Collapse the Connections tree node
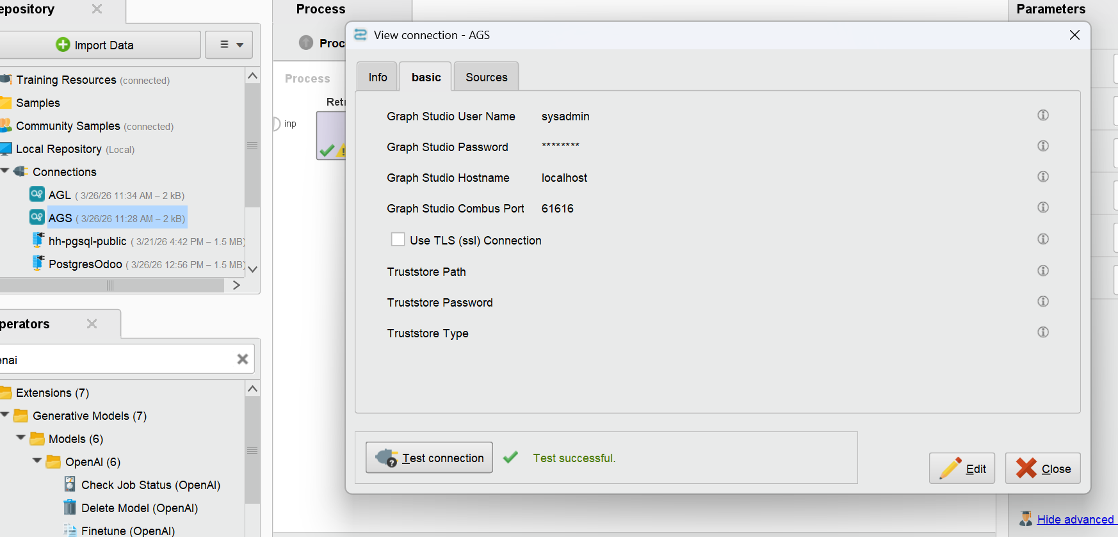 coord(5,171)
